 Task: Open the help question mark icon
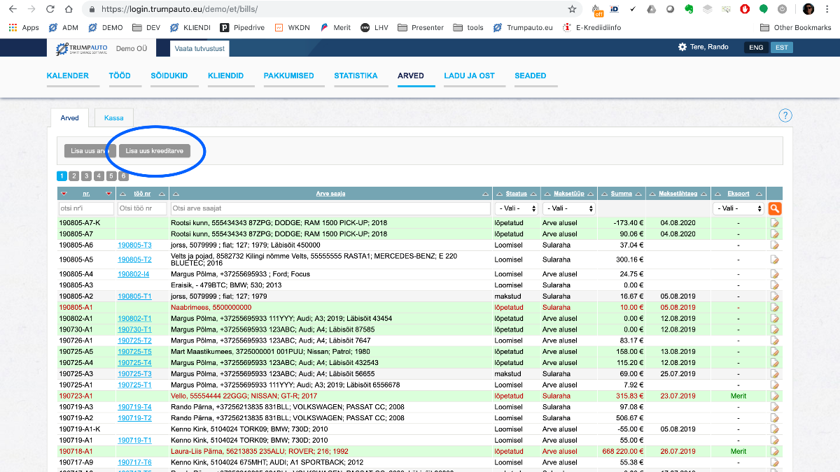[x=785, y=116]
